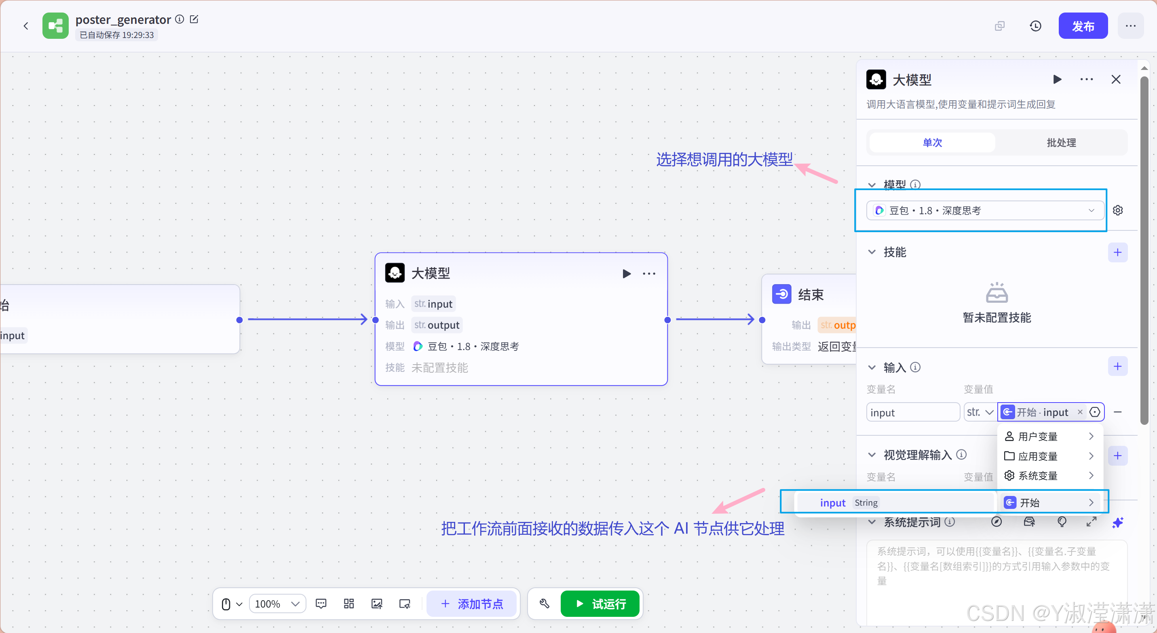Image resolution: width=1157 pixels, height=633 pixels.
Task: Click the blue 发布 publish button
Action: pyautogui.click(x=1083, y=26)
